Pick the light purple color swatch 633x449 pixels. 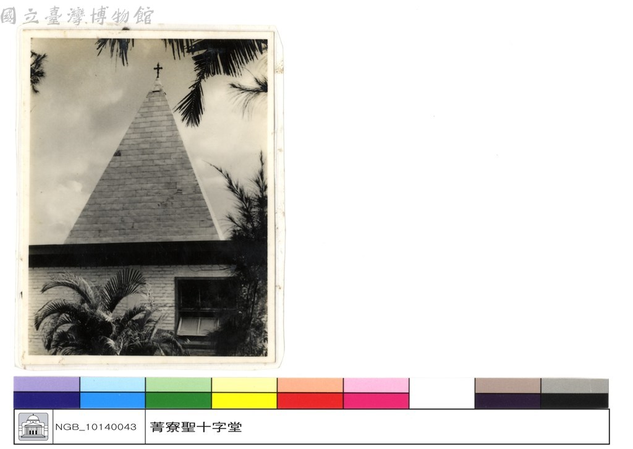[x=46, y=385]
